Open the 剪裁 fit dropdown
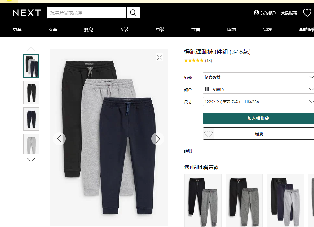Screen dimensions: 314x227 (x=258, y=77)
